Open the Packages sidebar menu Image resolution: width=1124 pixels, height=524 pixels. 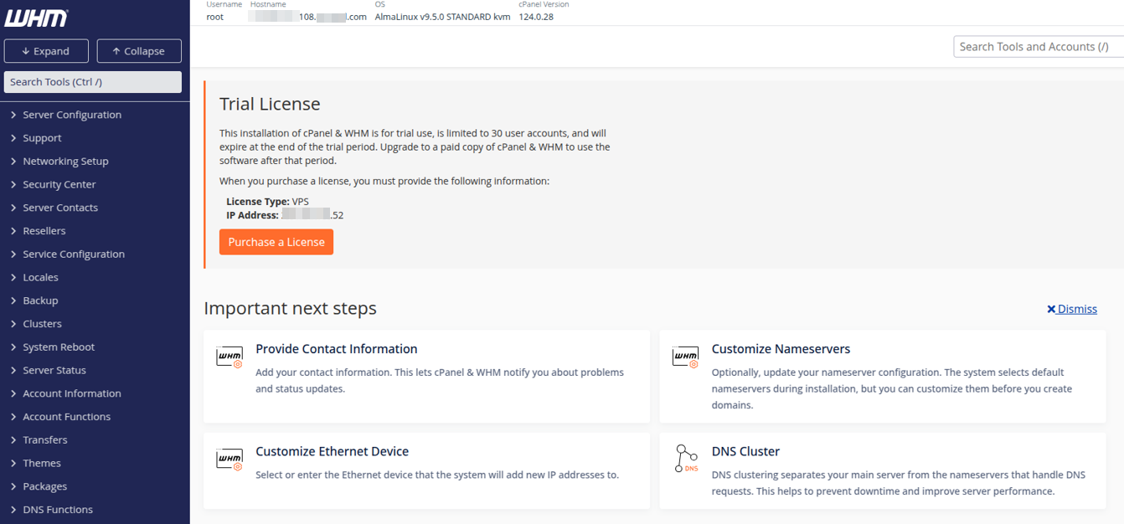coord(45,486)
